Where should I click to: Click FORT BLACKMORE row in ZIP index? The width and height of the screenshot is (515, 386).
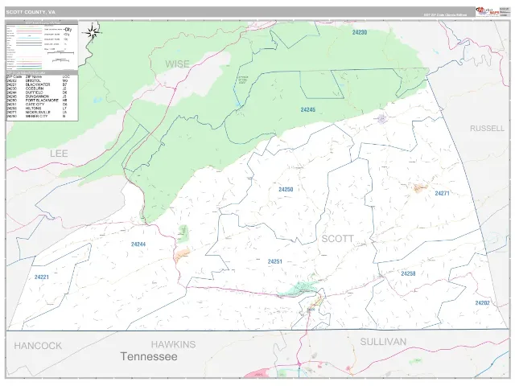coord(37,101)
